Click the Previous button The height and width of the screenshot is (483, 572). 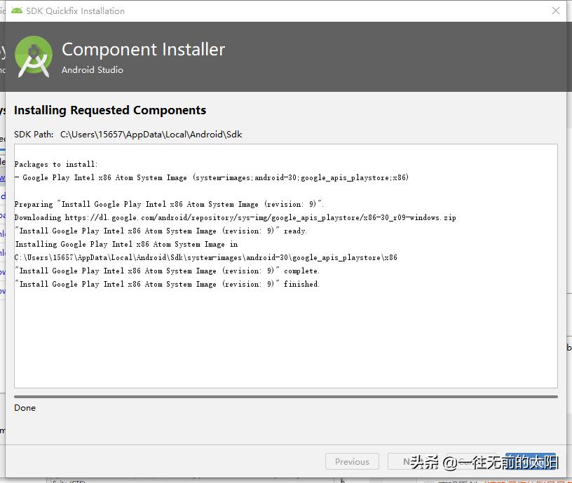point(352,461)
